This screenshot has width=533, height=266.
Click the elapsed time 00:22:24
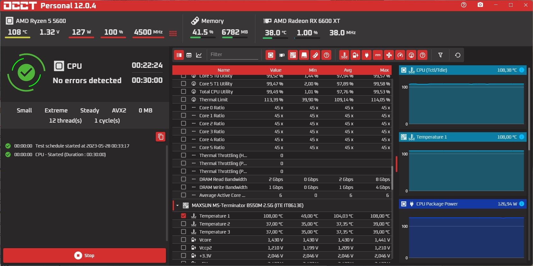147,65
